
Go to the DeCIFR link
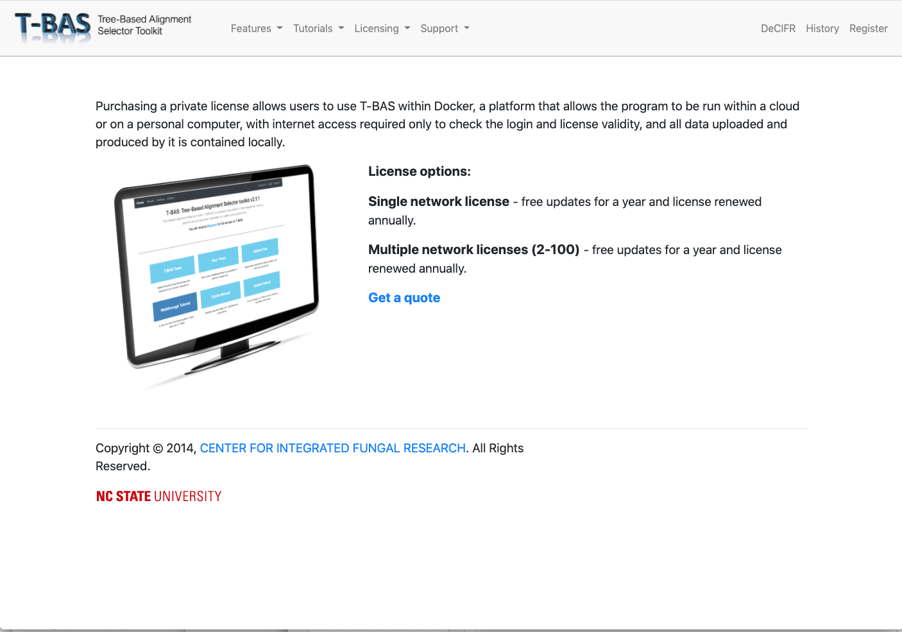point(778,28)
